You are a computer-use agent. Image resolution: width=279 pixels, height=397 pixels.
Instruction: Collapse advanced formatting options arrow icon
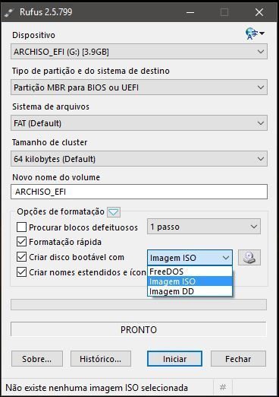[114, 212]
